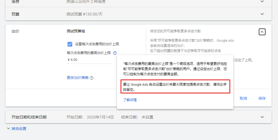The image size is (278, 140).
Task: Expand 开始日期和结束日期 row chevron
Action: [262, 117]
